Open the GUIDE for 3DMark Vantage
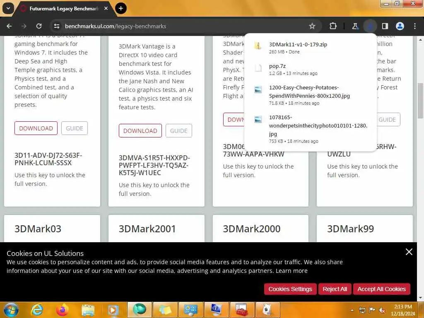Image resolution: width=424 pixels, height=318 pixels. point(179,130)
